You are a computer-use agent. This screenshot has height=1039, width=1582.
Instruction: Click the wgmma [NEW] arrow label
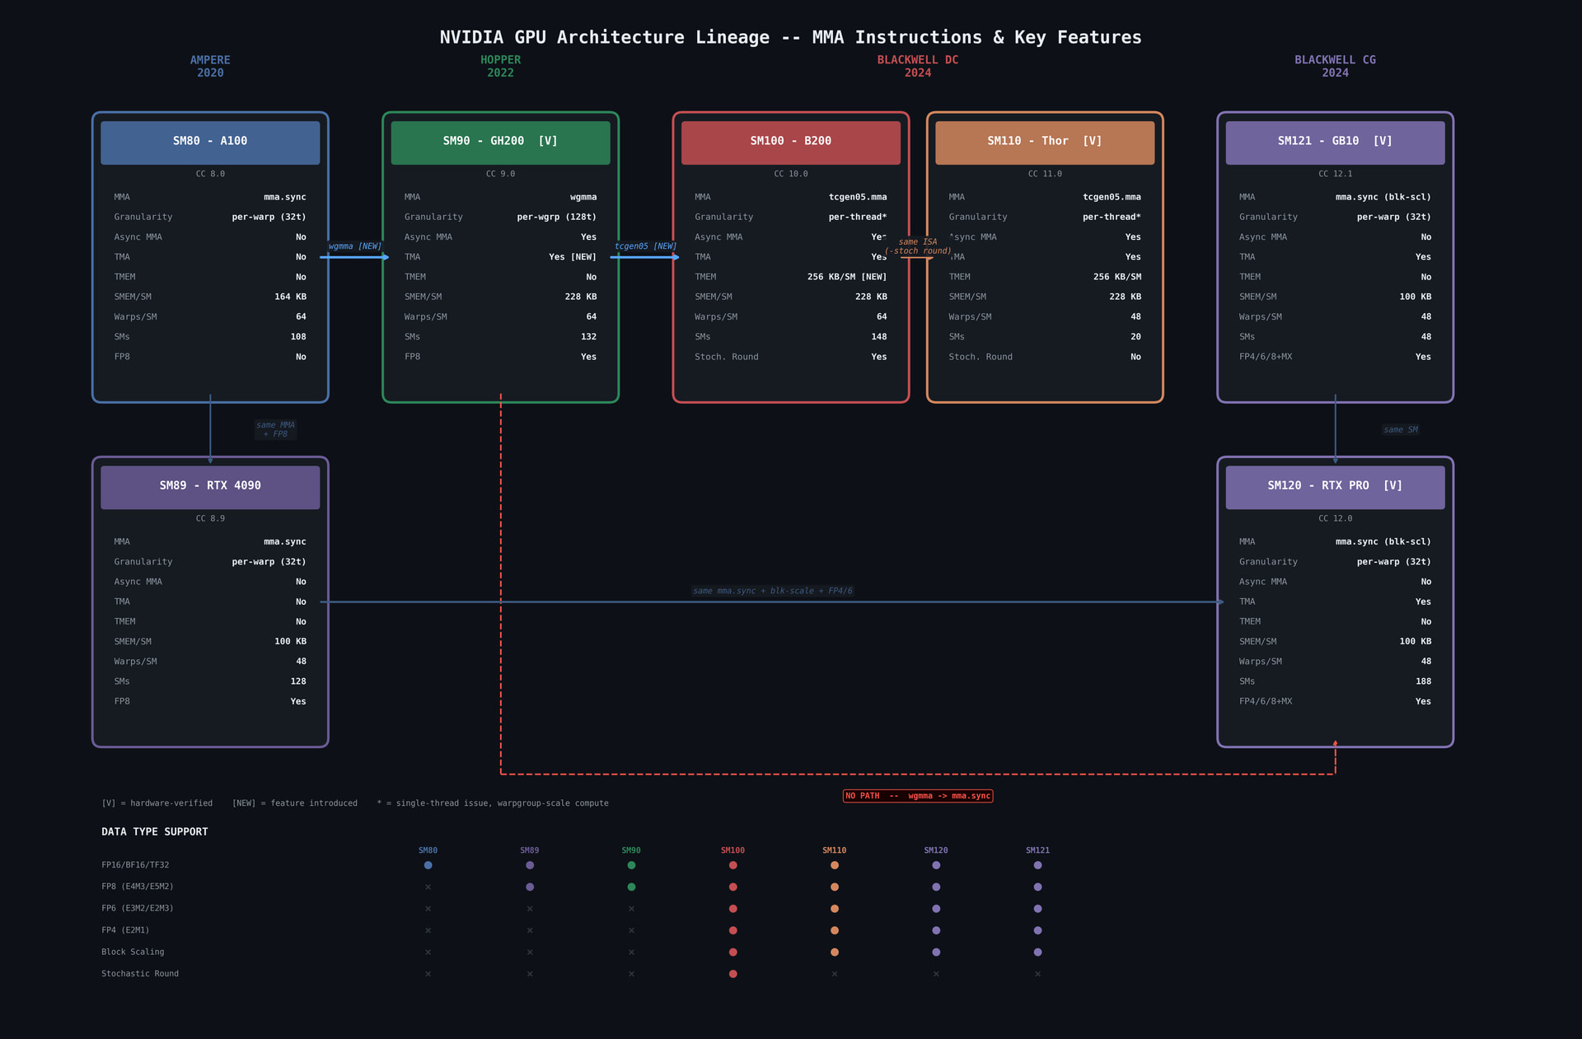click(x=355, y=246)
